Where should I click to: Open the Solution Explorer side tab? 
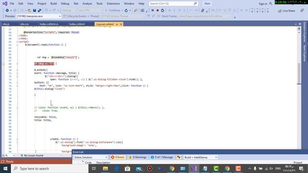pyautogui.click(x=305, y=32)
